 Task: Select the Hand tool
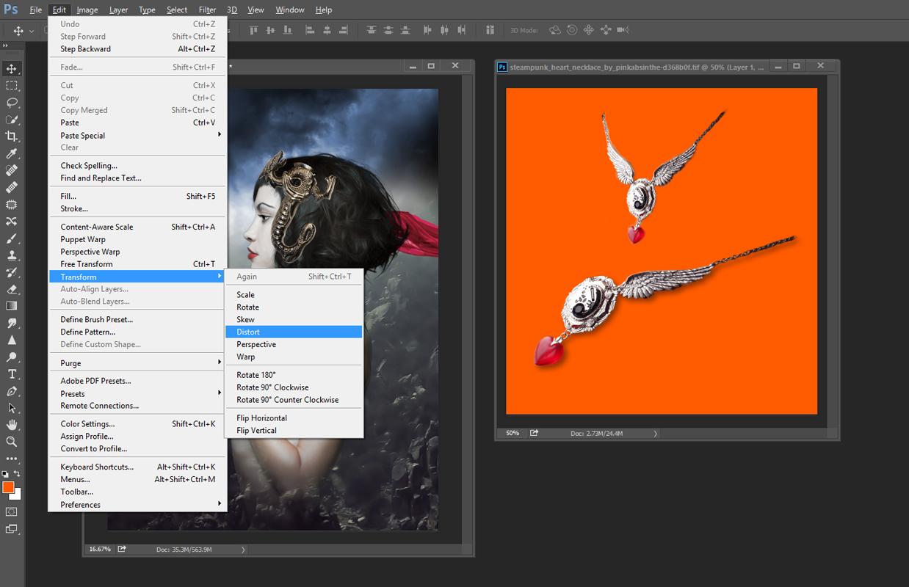point(12,425)
